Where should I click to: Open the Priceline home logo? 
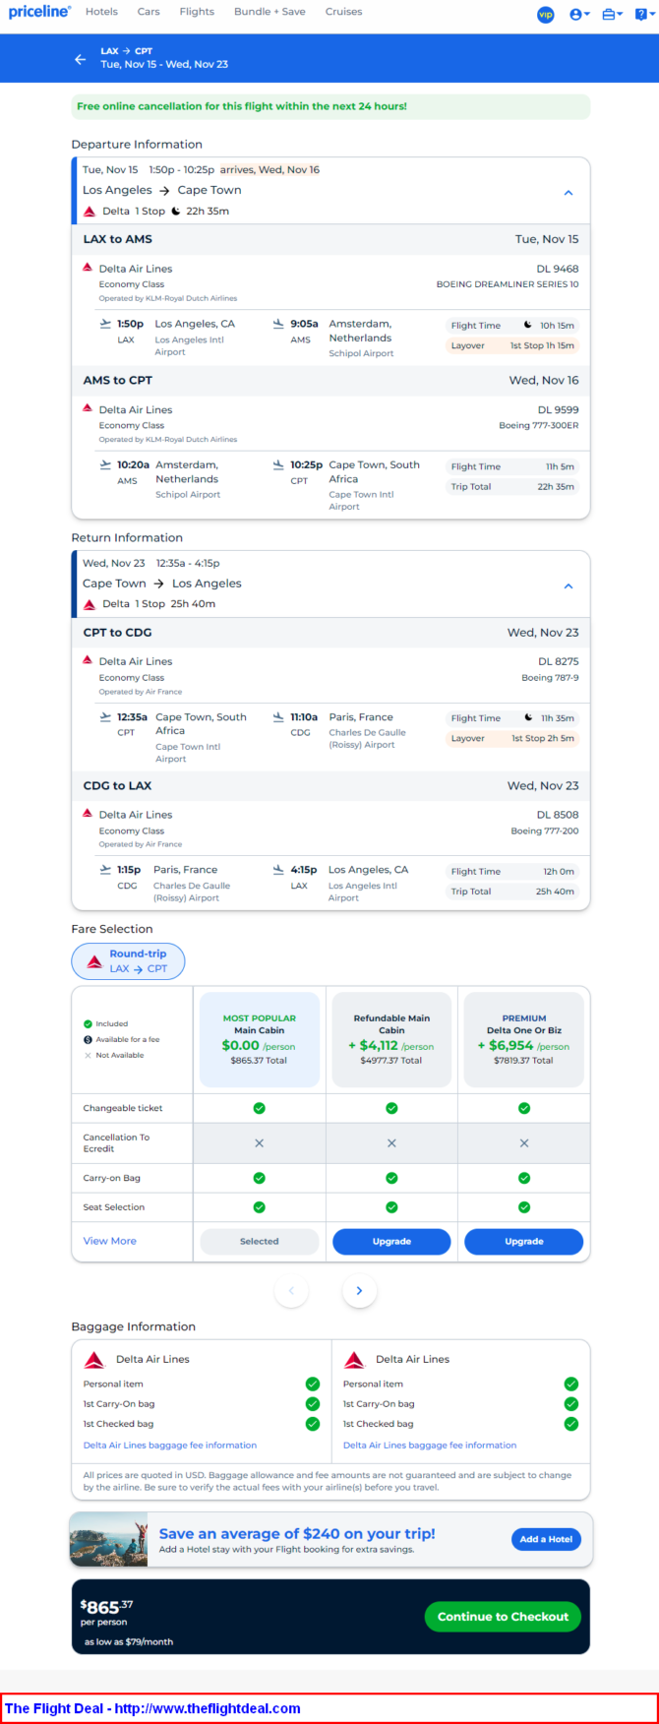point(39,12)
